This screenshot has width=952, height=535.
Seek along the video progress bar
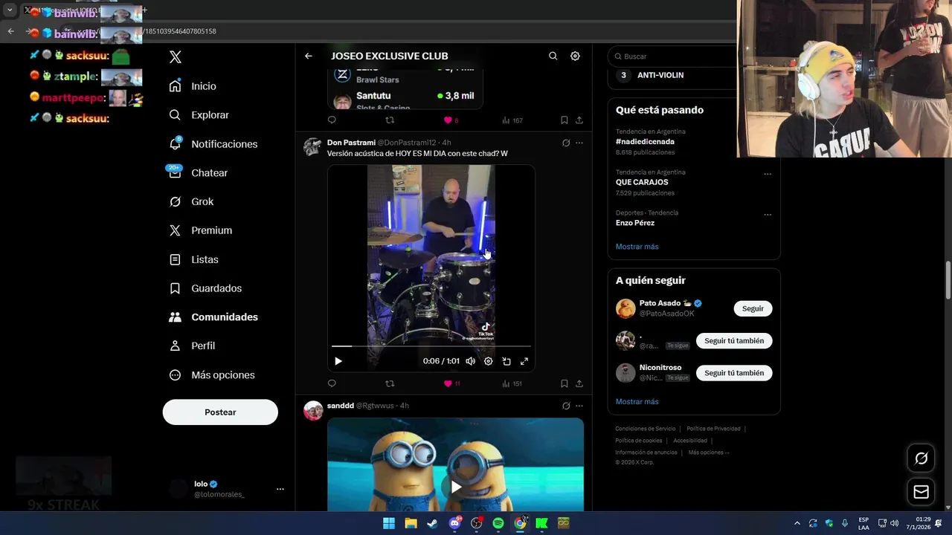[431, 346]
